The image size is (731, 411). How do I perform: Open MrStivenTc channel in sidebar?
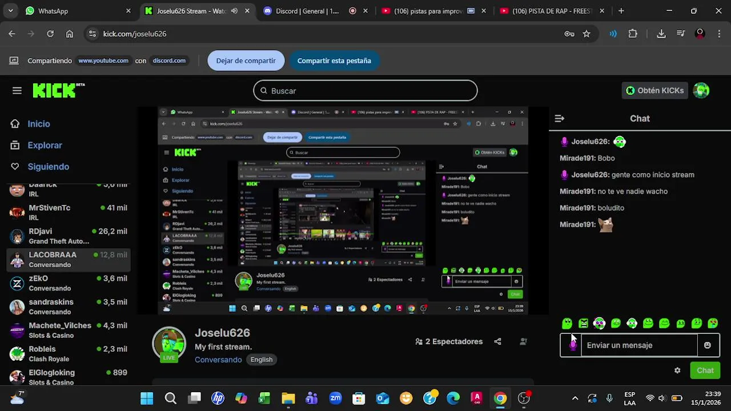pyautogui.click(x=70, y=212)
